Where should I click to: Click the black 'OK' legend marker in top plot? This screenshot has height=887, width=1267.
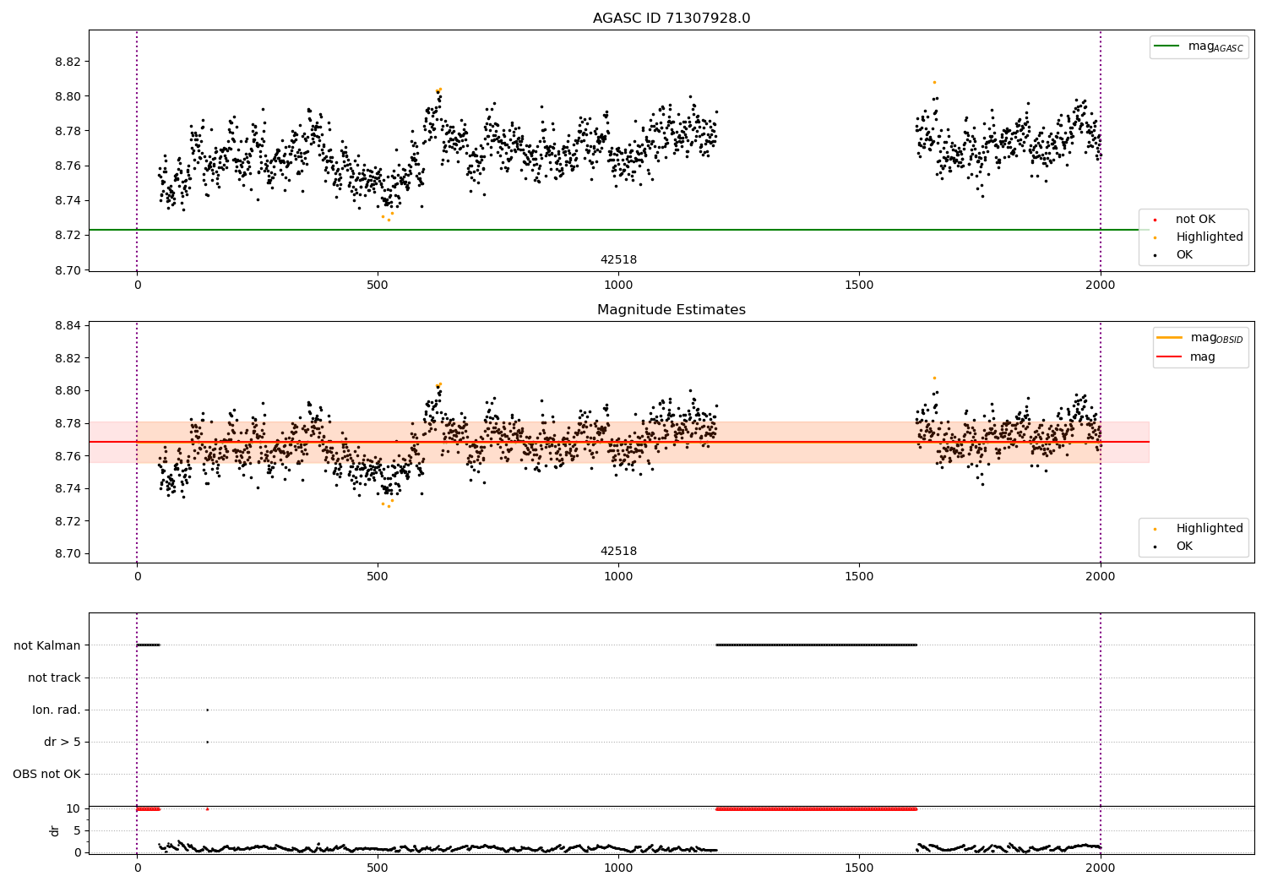1155,255
